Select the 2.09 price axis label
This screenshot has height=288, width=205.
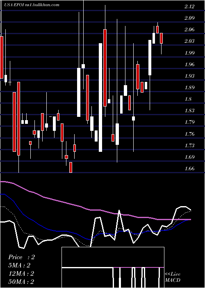coord(189,18)
